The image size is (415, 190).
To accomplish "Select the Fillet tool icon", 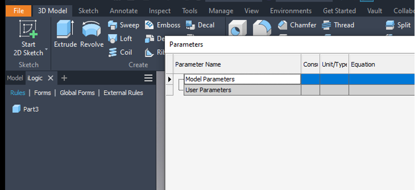I will point(262,28).
